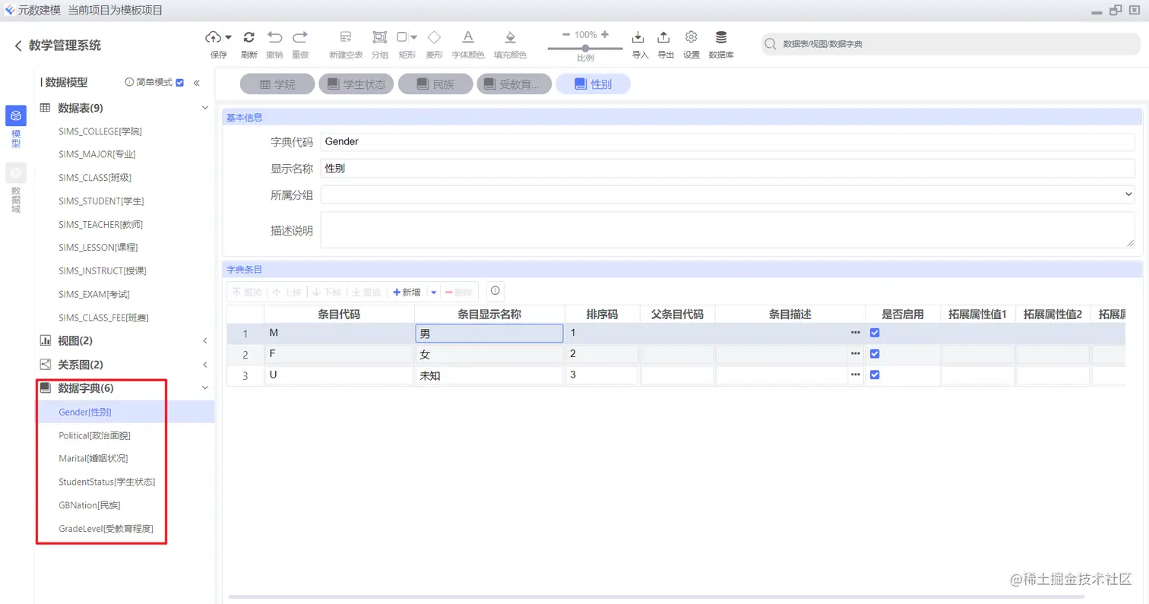Click the 重做 (redo) icon
The image size is (1149, 604).
[299, 36]
